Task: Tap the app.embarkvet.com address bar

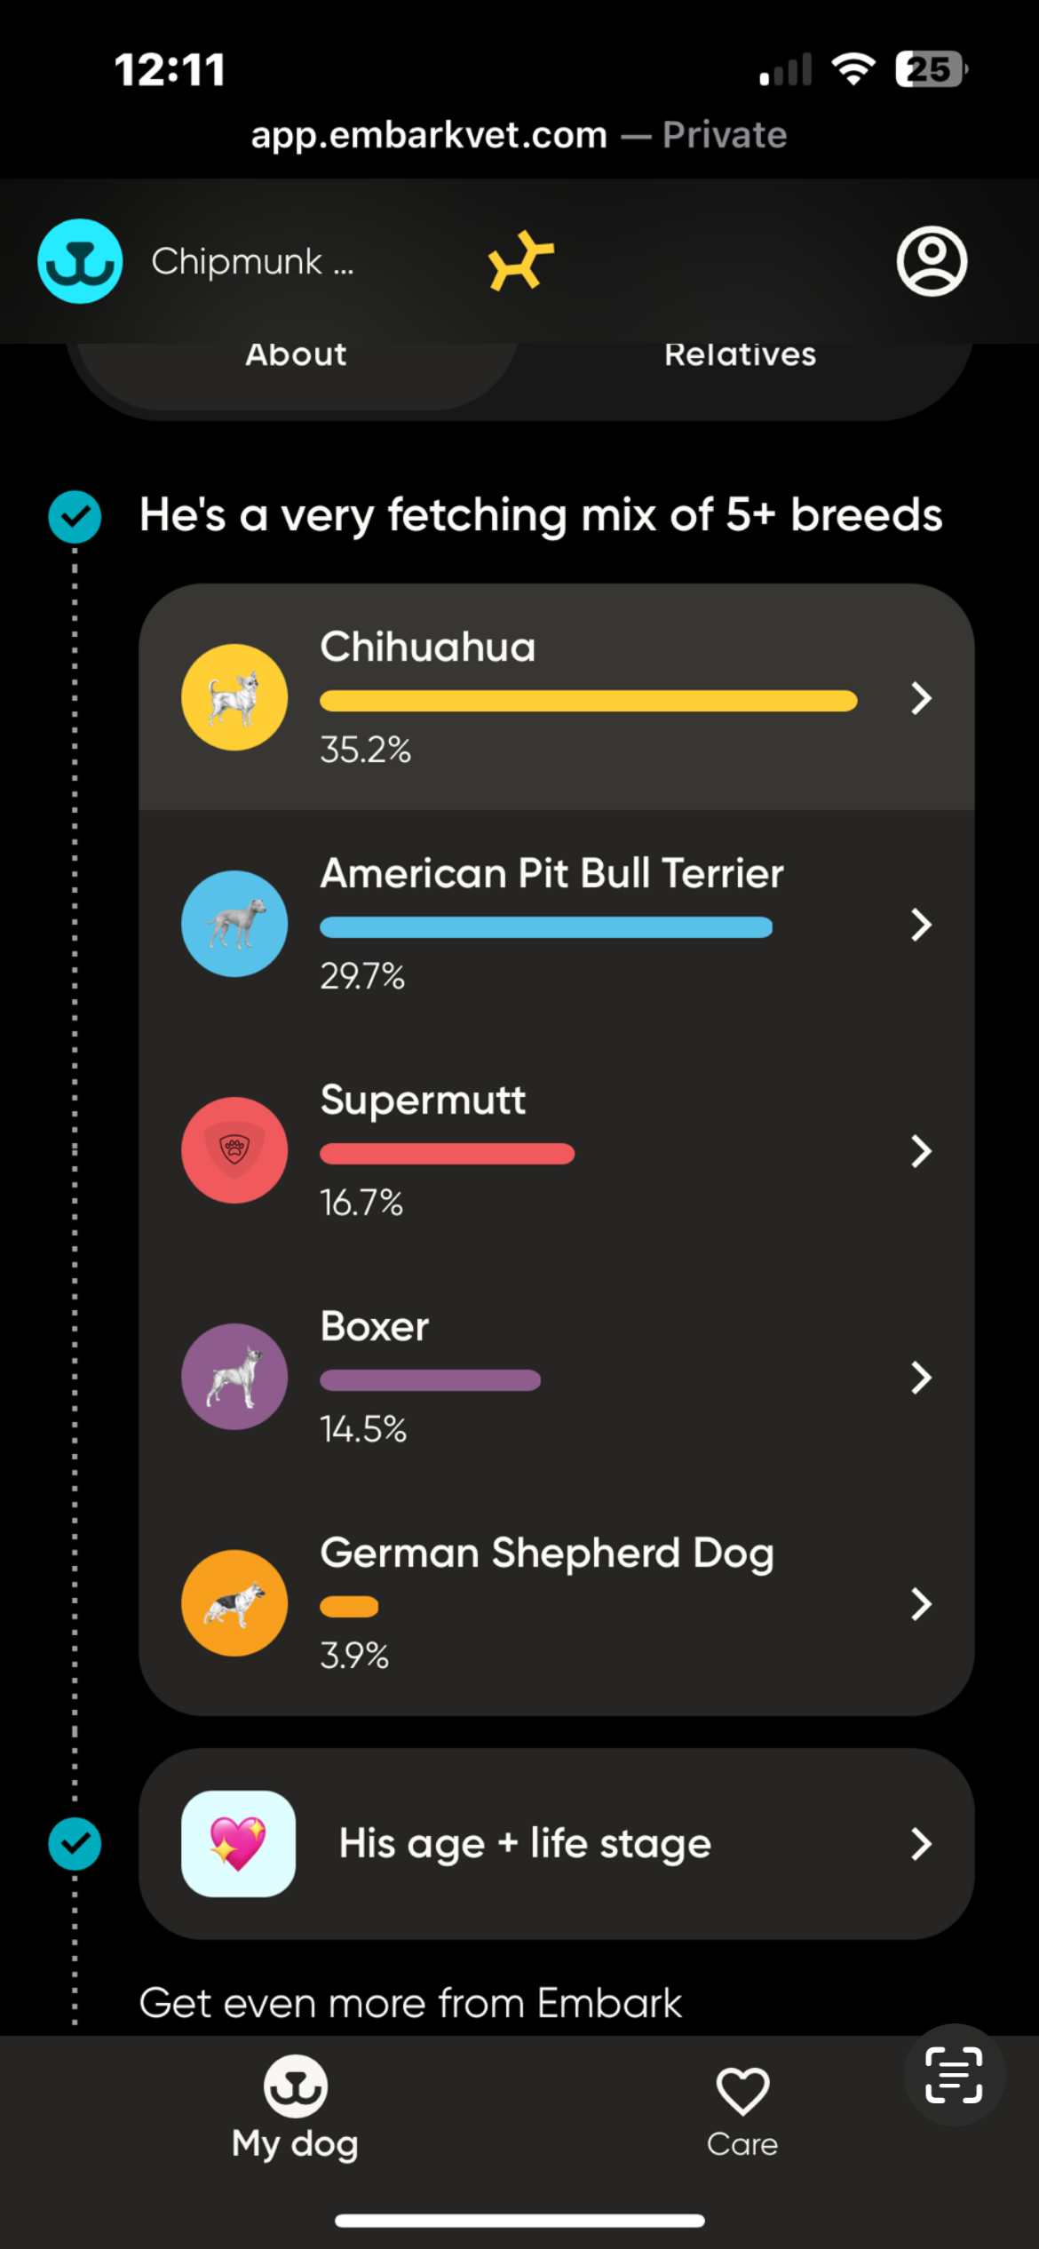Action: (519, 135)
